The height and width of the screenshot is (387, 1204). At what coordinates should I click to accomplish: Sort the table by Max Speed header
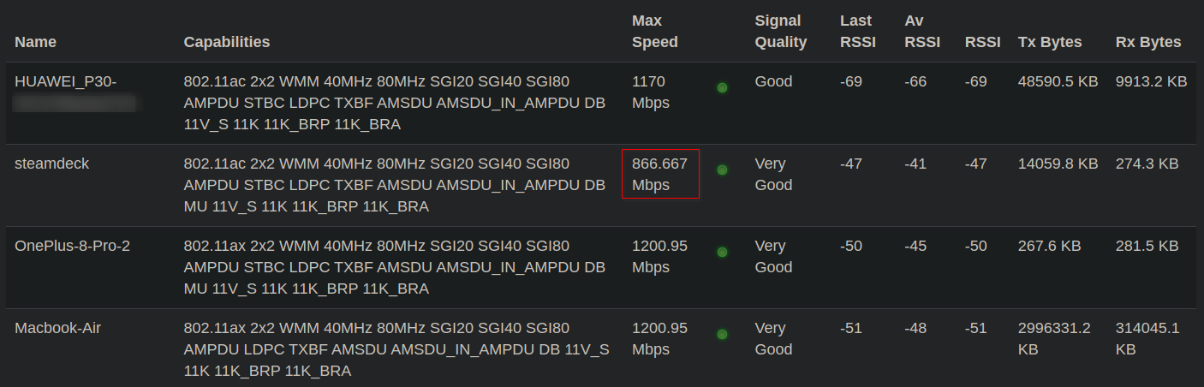point(654,31)
